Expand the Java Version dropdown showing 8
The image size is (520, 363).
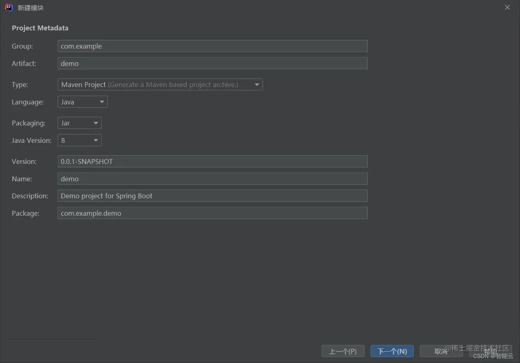(x=79, y=140)
